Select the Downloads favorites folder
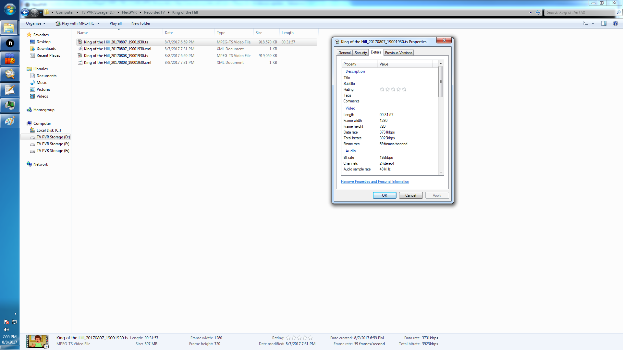This screenshot has height=350, width=623. tap(46, 49)
